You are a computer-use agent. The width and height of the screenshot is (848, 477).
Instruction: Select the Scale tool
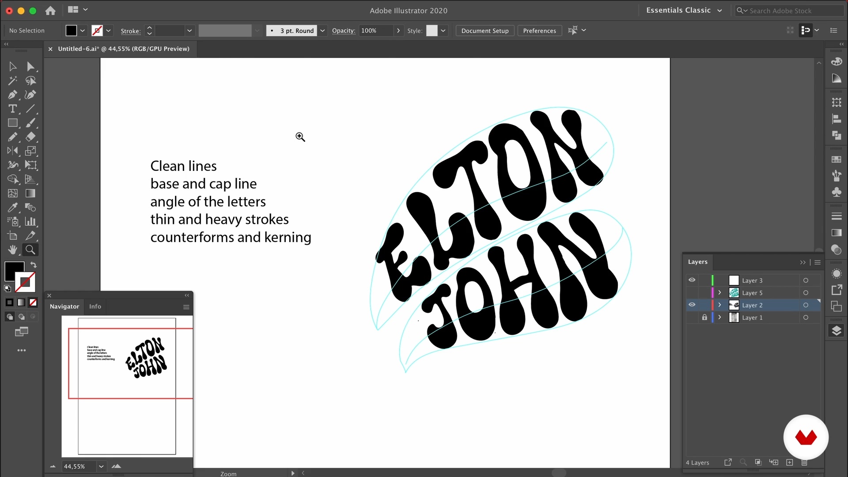[x=30, y=151]
